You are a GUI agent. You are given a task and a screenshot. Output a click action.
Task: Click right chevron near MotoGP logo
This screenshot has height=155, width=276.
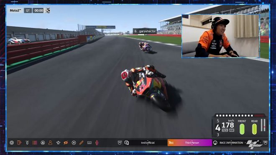[x=261, y=143]
